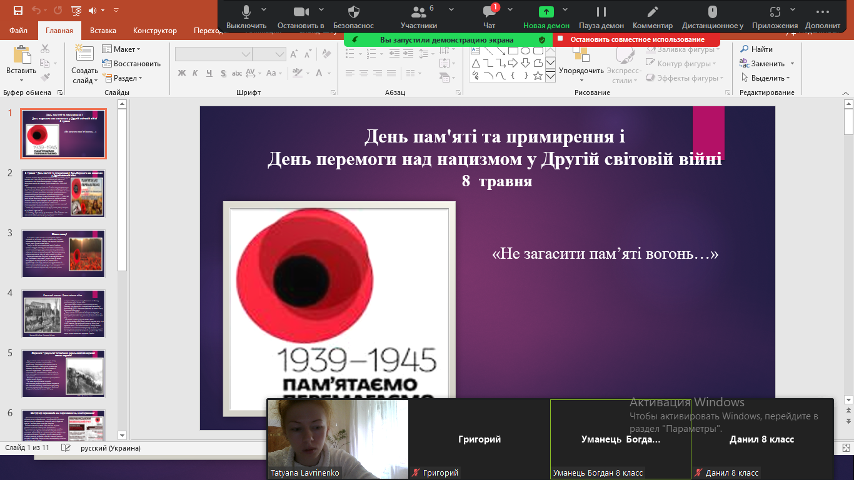
Task: Select the right arrow shape in gallery
Action: click(513, 62)
